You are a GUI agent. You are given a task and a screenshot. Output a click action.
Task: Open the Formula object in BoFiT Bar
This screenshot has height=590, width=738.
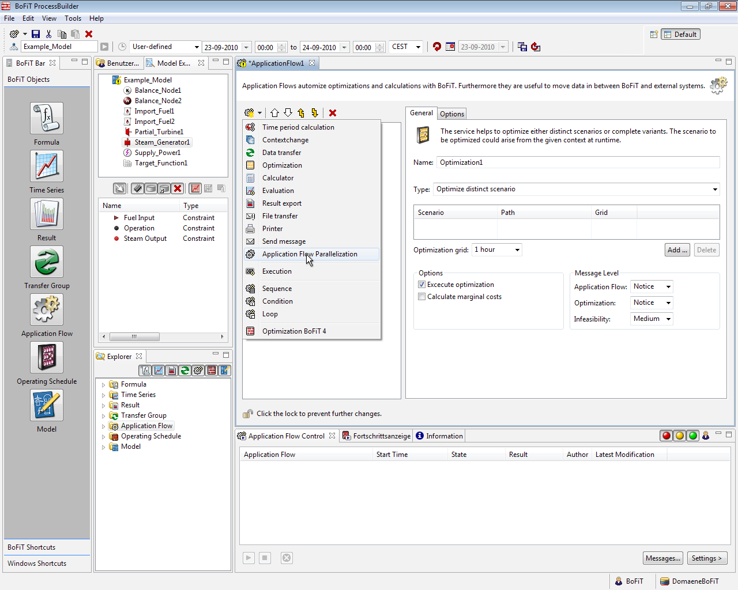47,118
